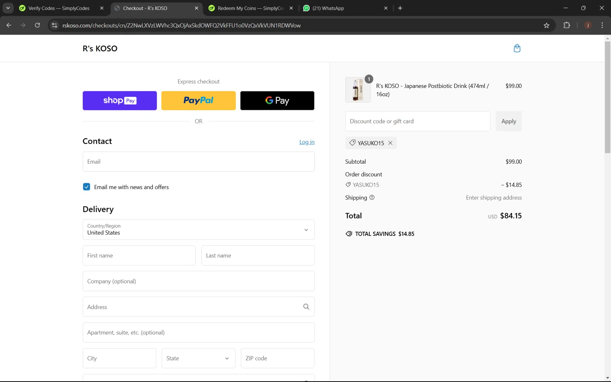Click the address search magnifier icon
The width and height of the screenshot is (611, 382).
point(306,307)
